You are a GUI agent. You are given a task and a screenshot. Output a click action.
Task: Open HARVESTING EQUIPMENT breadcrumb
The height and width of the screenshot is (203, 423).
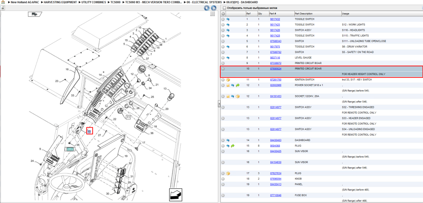(x=60, y=2)
